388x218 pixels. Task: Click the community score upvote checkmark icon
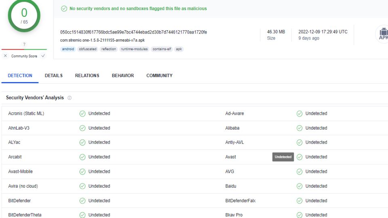pyautogui.click(x=43, y=56)
